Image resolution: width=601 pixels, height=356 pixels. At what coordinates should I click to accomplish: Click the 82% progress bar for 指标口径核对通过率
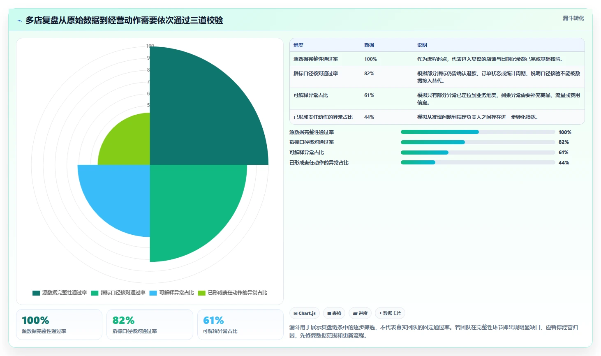click(x=478, y=142)
